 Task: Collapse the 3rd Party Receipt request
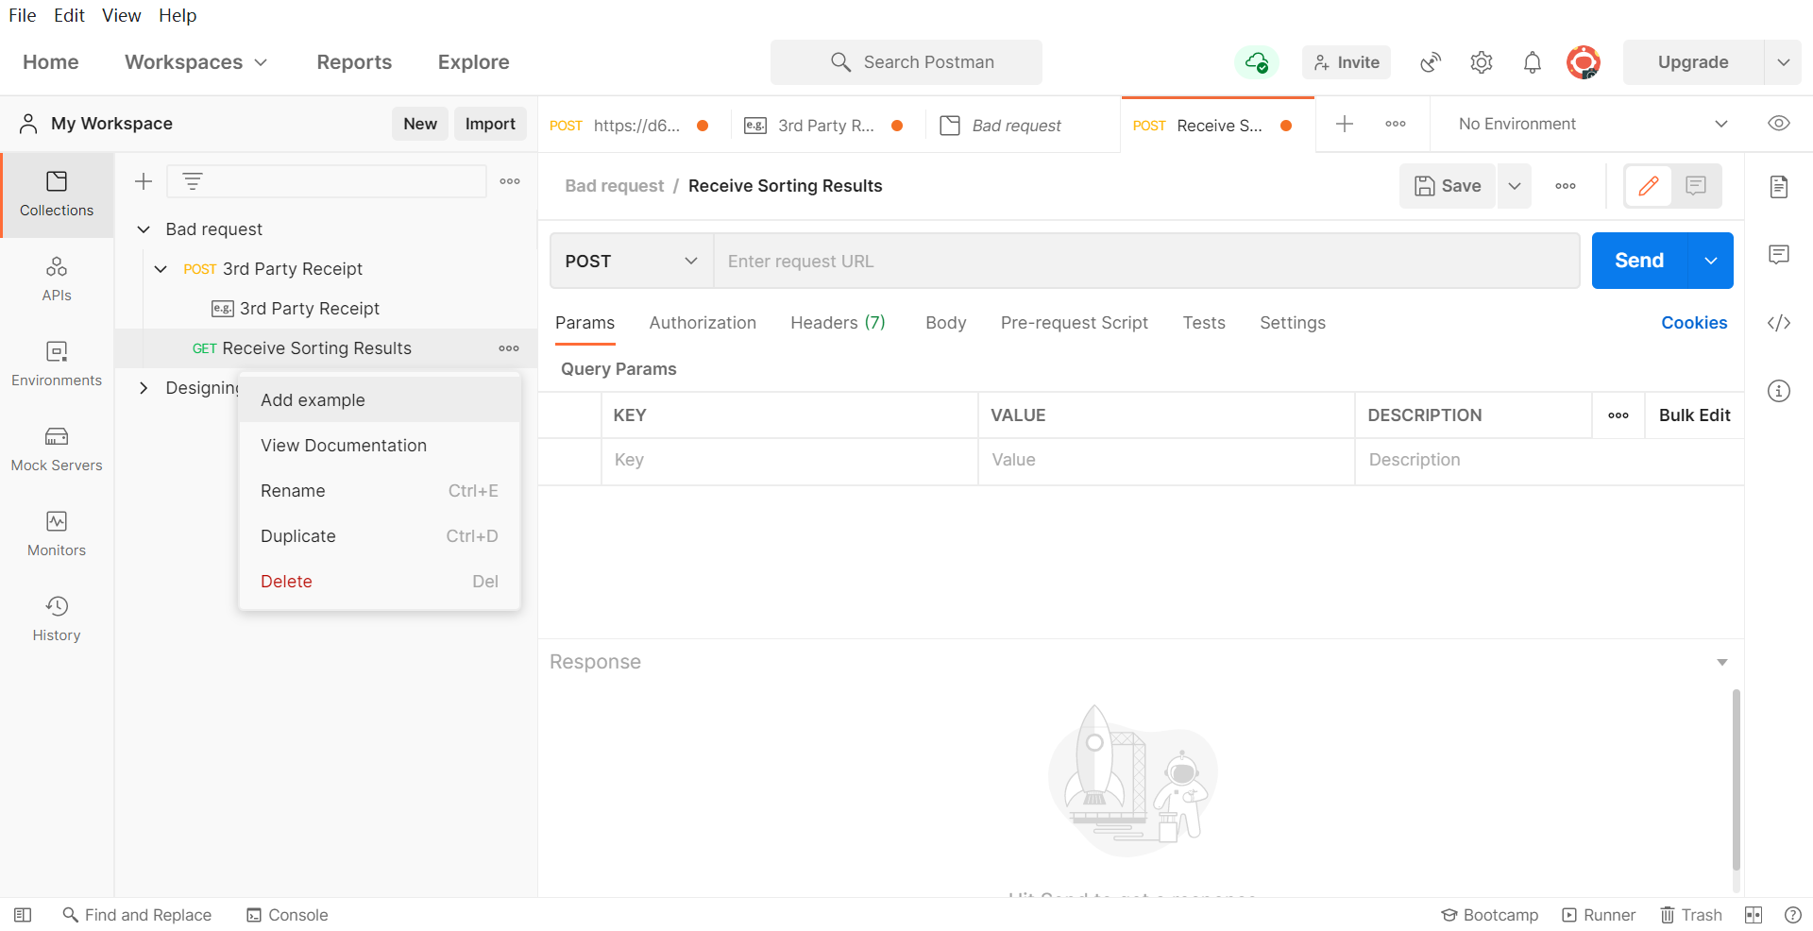(161, 269)
